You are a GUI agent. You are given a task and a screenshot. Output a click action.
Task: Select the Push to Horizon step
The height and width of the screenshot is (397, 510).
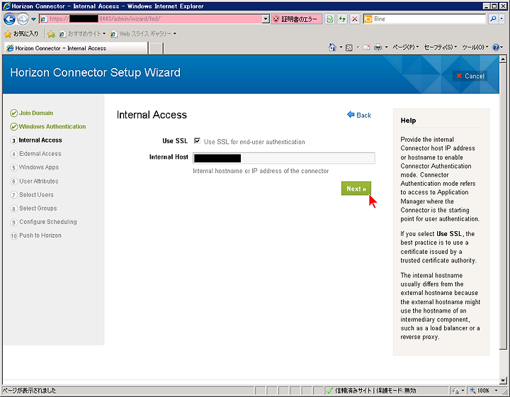click(x=40, y=235)
